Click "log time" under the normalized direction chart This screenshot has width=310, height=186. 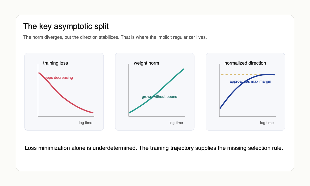[x=267, y=123]
